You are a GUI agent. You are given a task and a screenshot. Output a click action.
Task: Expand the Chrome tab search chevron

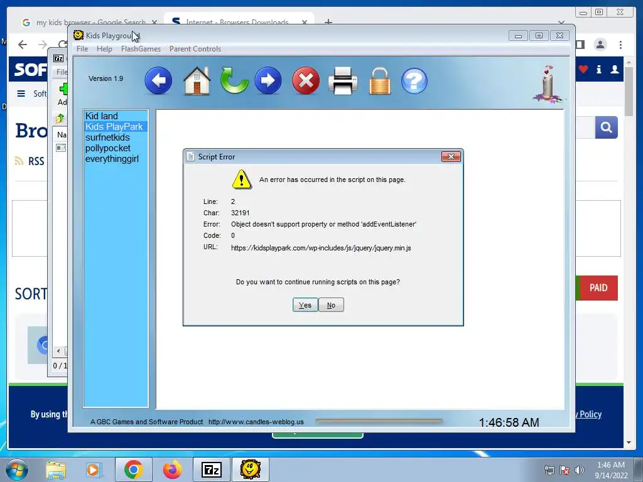(x=561, y=22)
